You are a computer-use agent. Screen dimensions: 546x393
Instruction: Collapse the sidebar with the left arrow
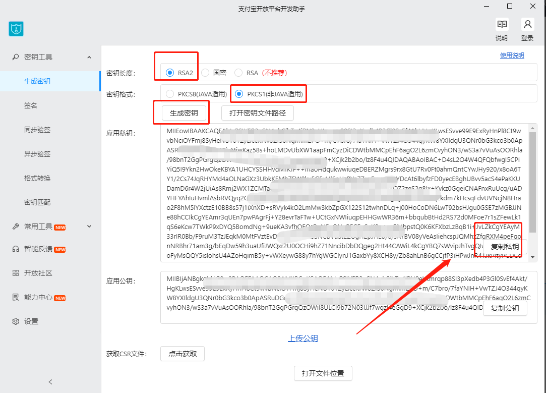point(50,382)
